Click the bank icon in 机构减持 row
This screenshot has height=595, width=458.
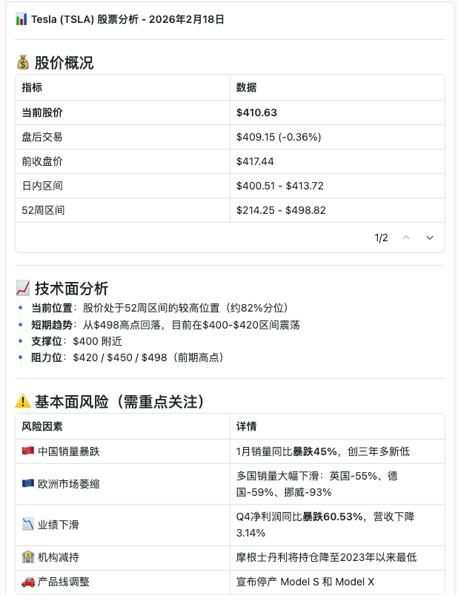click(28, 557)
